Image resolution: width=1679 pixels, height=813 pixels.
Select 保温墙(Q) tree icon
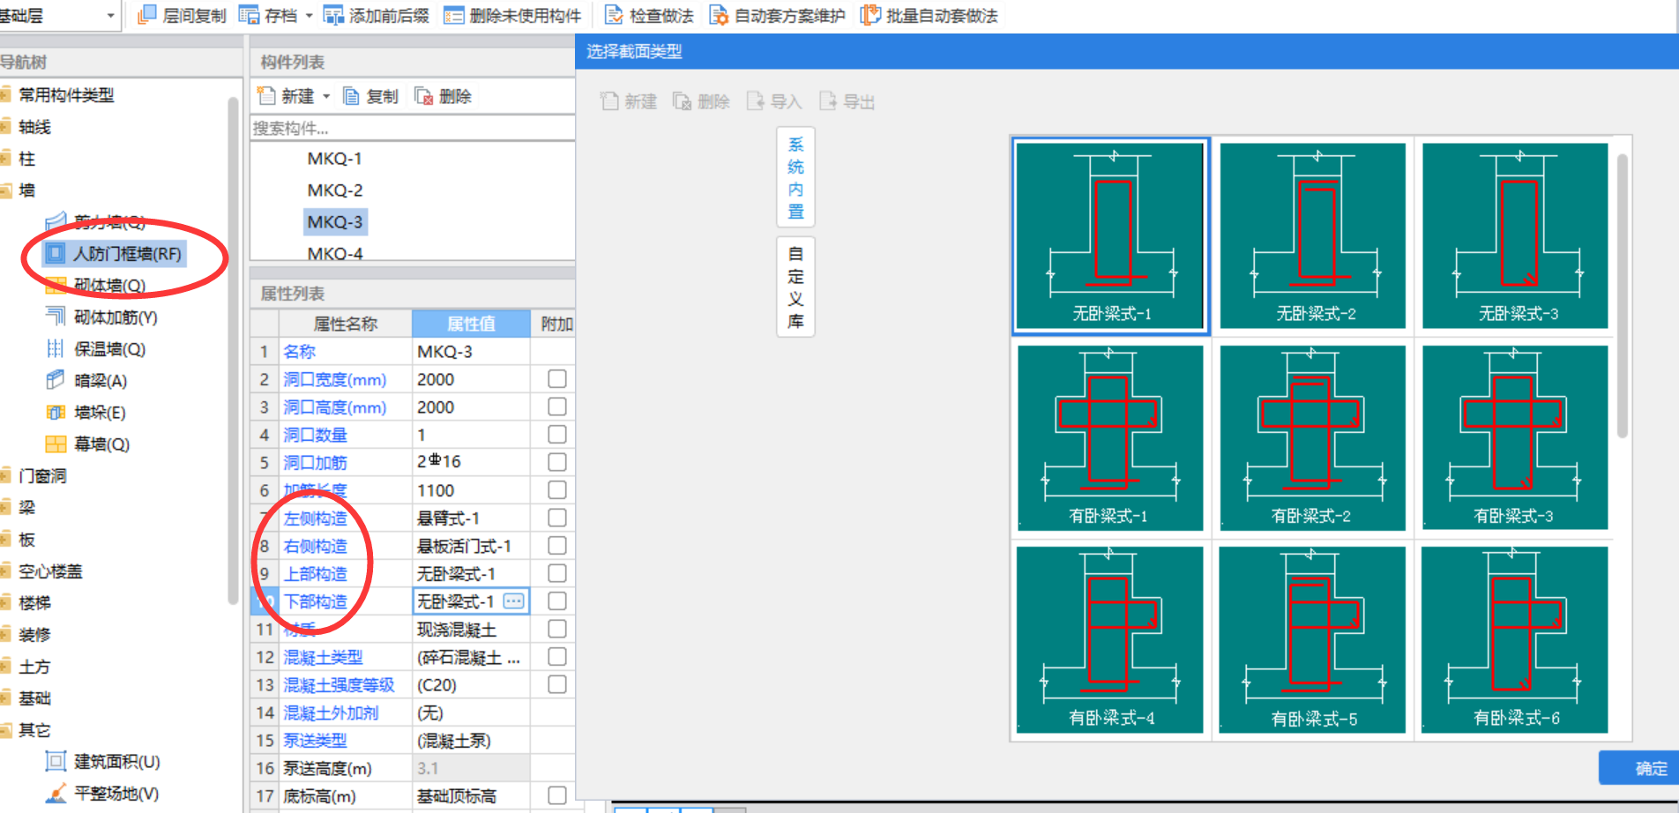point(56,348)
